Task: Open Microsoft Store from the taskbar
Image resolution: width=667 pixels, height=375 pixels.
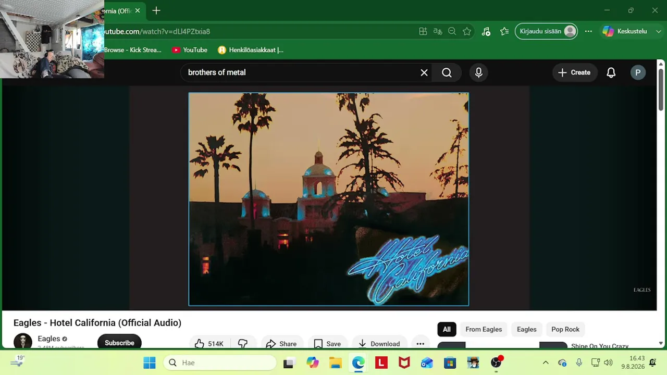Action: [x=450, y=362]
